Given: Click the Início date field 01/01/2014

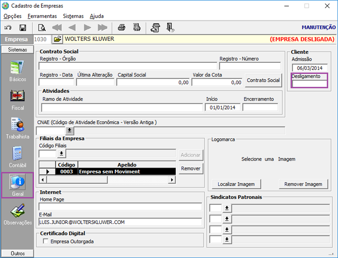Looking at the screenshot, I should (x=223, y=107).
